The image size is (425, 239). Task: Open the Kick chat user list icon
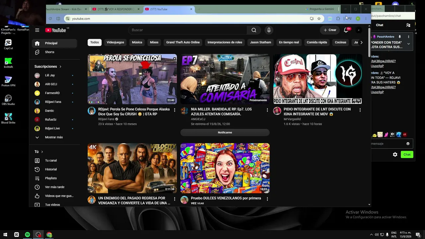tap(408, 25)
